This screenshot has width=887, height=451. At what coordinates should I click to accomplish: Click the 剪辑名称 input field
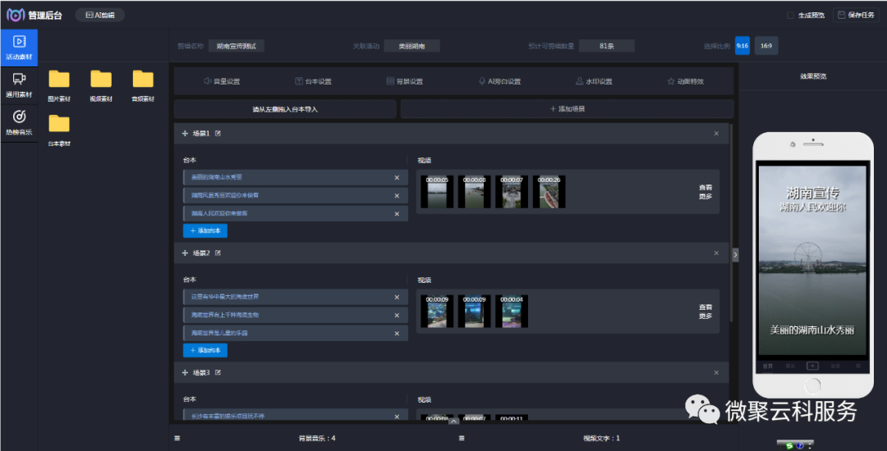coord(237,46)
